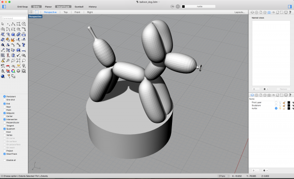Click the padlock Lock tool
The height and width of the screenshot is (179, 294).
tap(2, 71)
